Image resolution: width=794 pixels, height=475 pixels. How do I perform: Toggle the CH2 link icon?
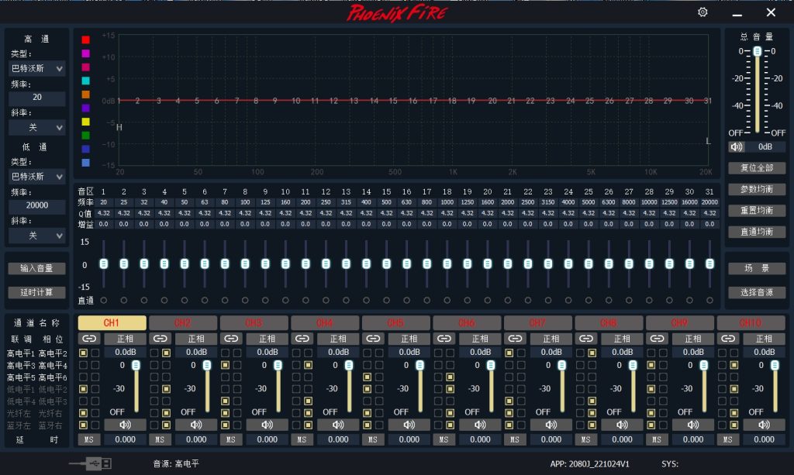pos(160,339)
